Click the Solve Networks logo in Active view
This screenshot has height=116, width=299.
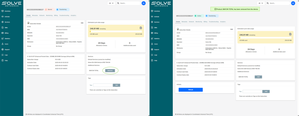click(161, 4)
